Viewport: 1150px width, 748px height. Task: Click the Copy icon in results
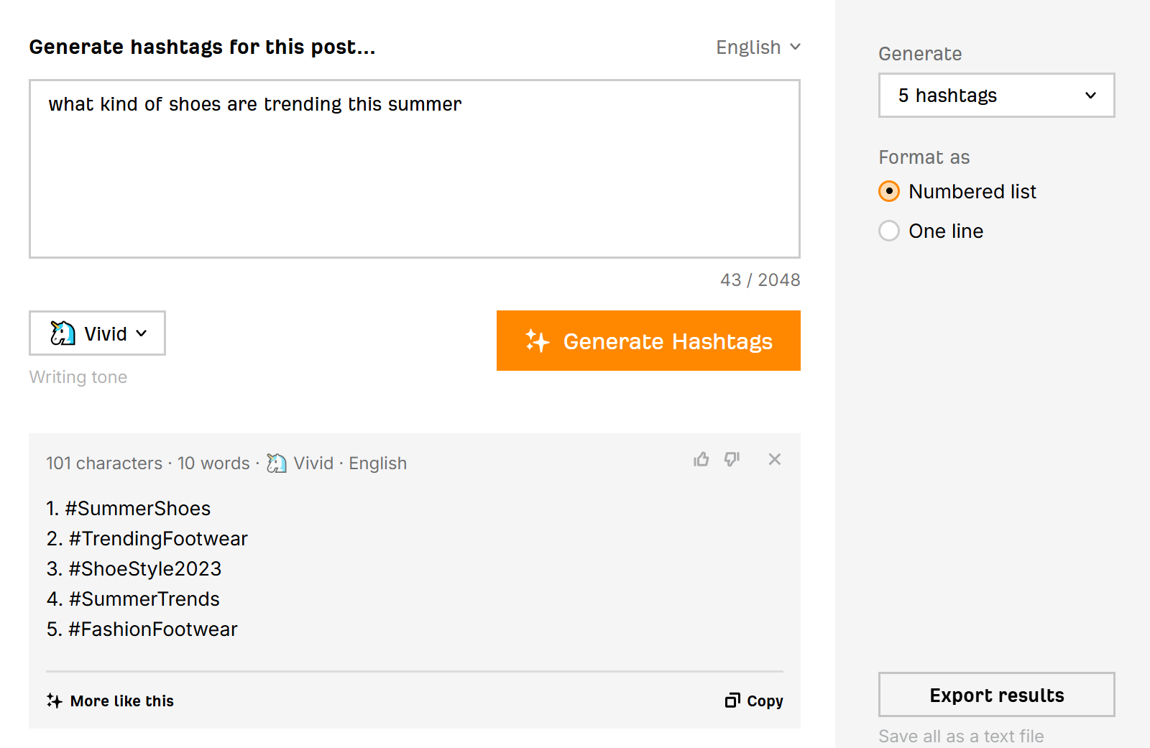pos(732,701)
